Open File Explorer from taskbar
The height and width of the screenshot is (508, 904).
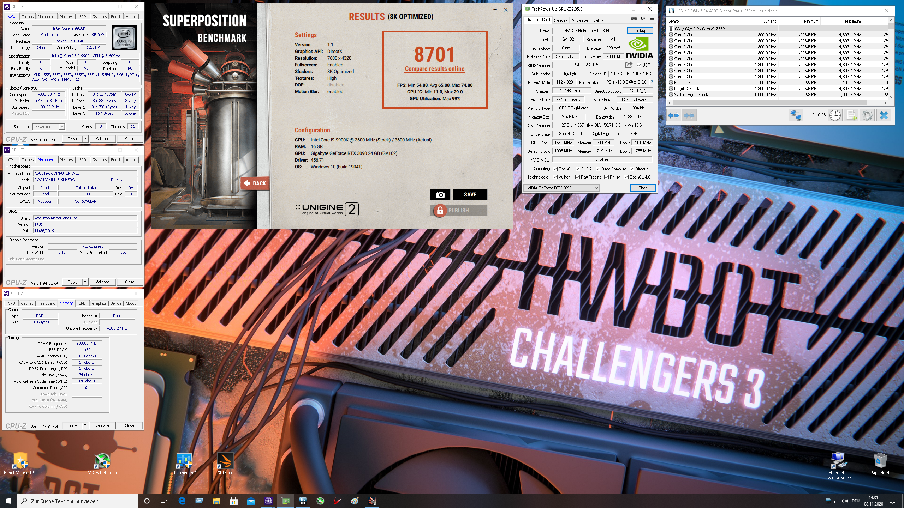click(x=216, y=501)
